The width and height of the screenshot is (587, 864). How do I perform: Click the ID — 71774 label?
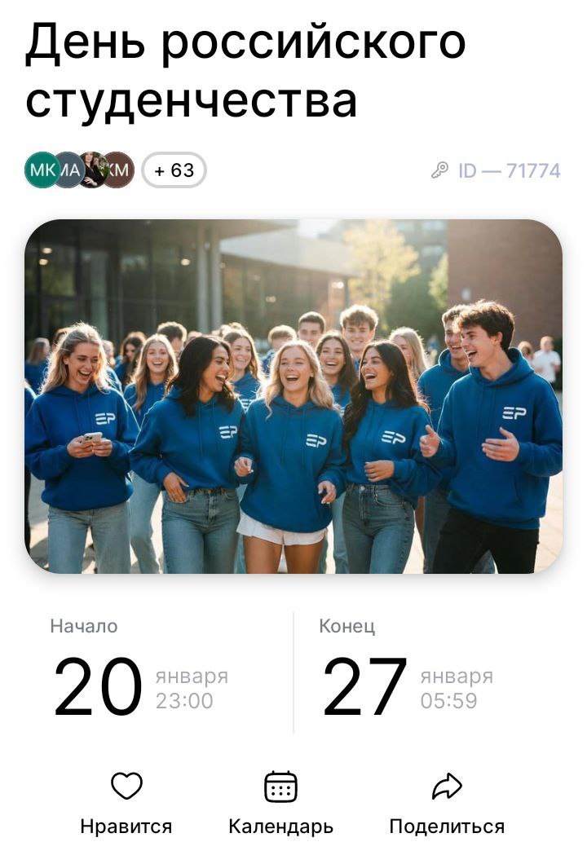coord(509,171)
